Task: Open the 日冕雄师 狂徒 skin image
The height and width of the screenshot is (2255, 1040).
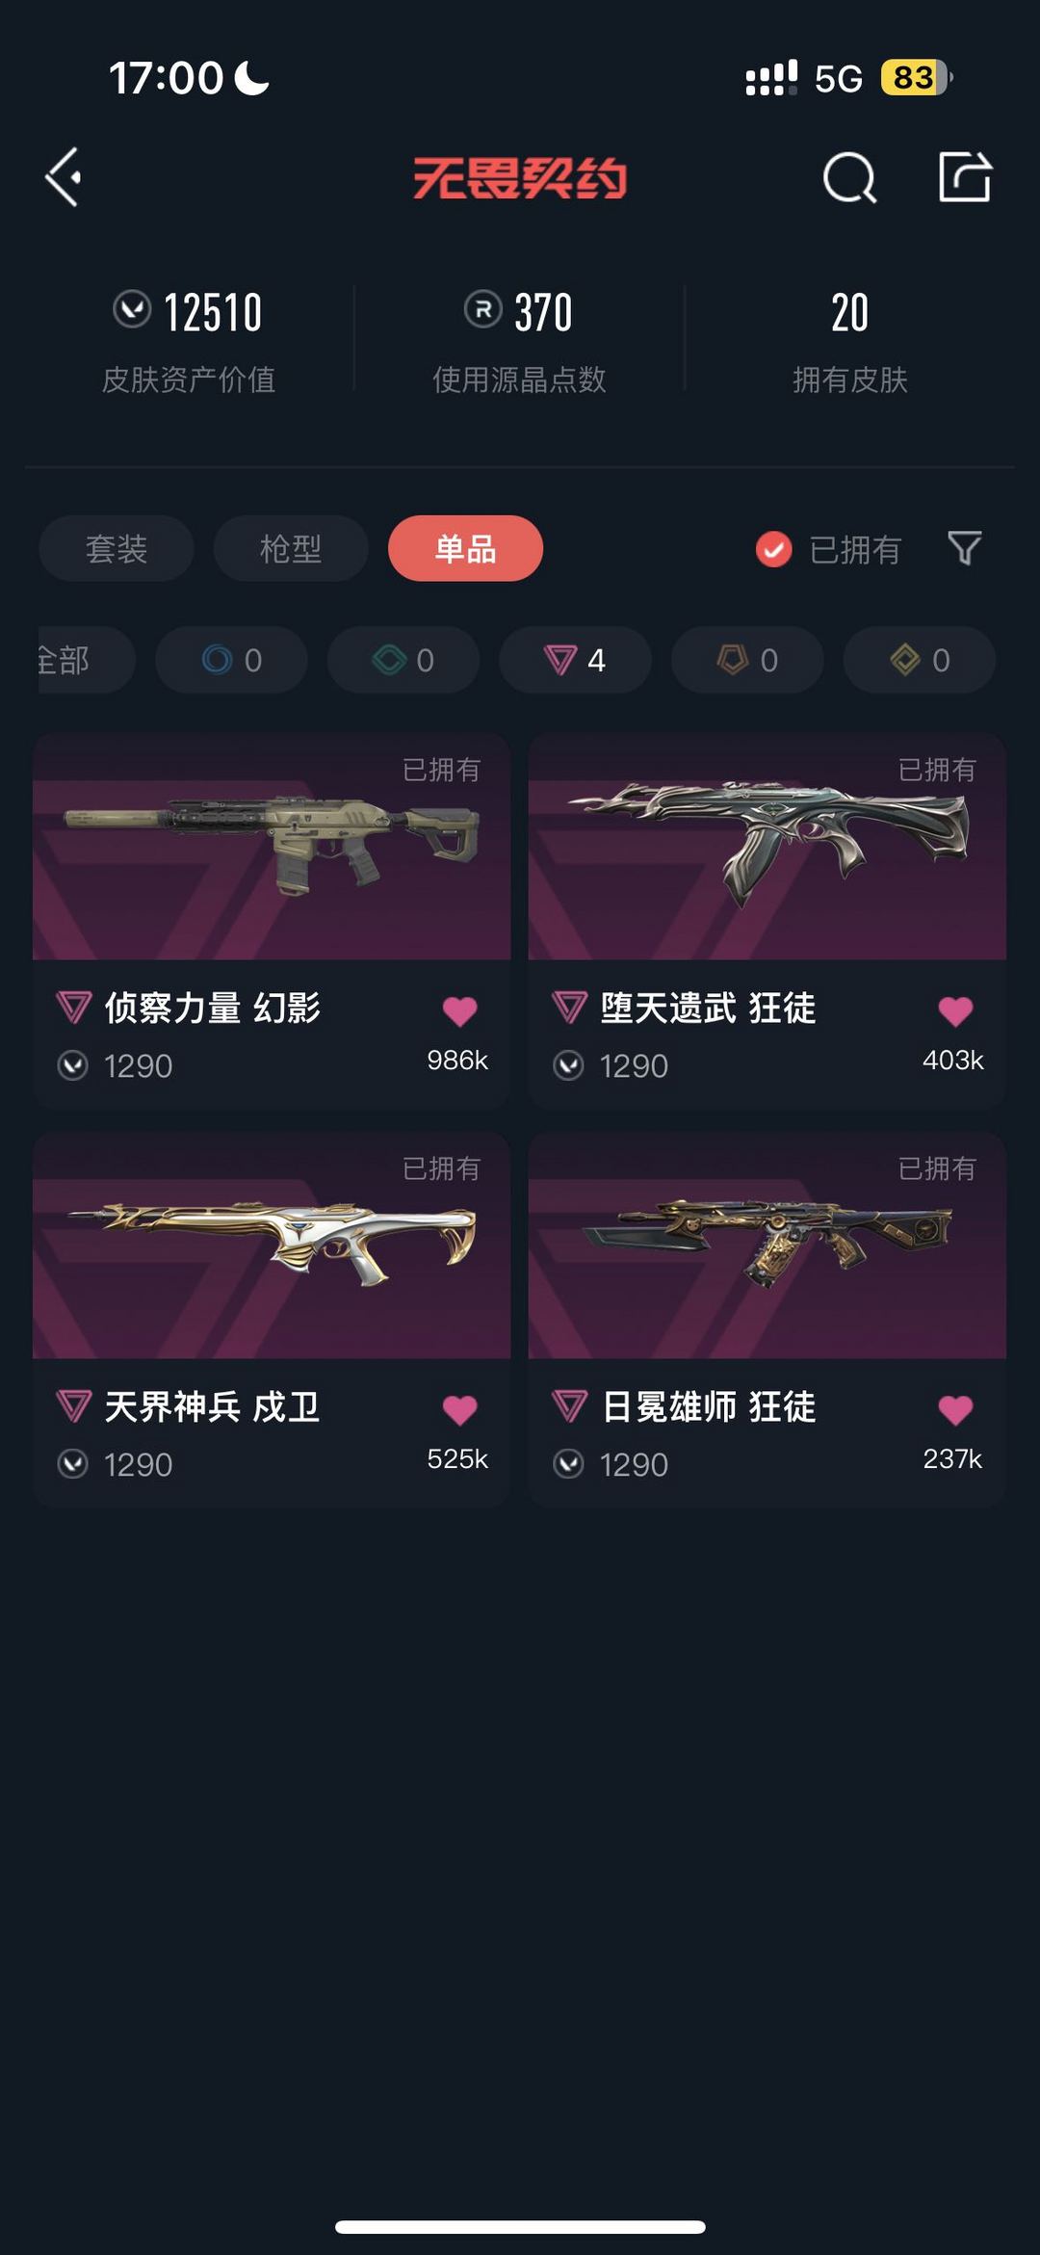Action: (x=767, y=1245)
